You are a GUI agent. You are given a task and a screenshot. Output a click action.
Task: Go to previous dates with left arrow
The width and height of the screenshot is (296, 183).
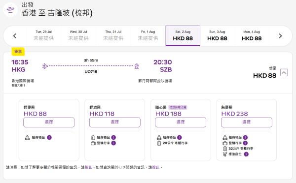(x=15, y=36)
